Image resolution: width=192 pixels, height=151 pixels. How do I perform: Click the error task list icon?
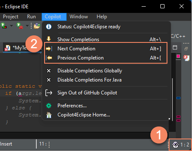[x=186, y=58]
